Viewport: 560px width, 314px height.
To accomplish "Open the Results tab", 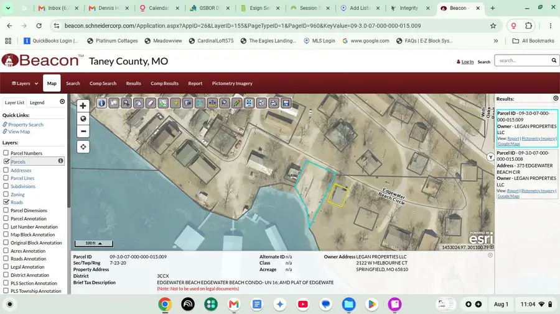I will click(x=134, y=83).
